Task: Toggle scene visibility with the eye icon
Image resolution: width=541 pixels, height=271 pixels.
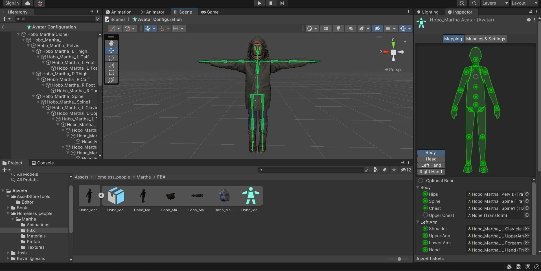Action: (377, 28)
